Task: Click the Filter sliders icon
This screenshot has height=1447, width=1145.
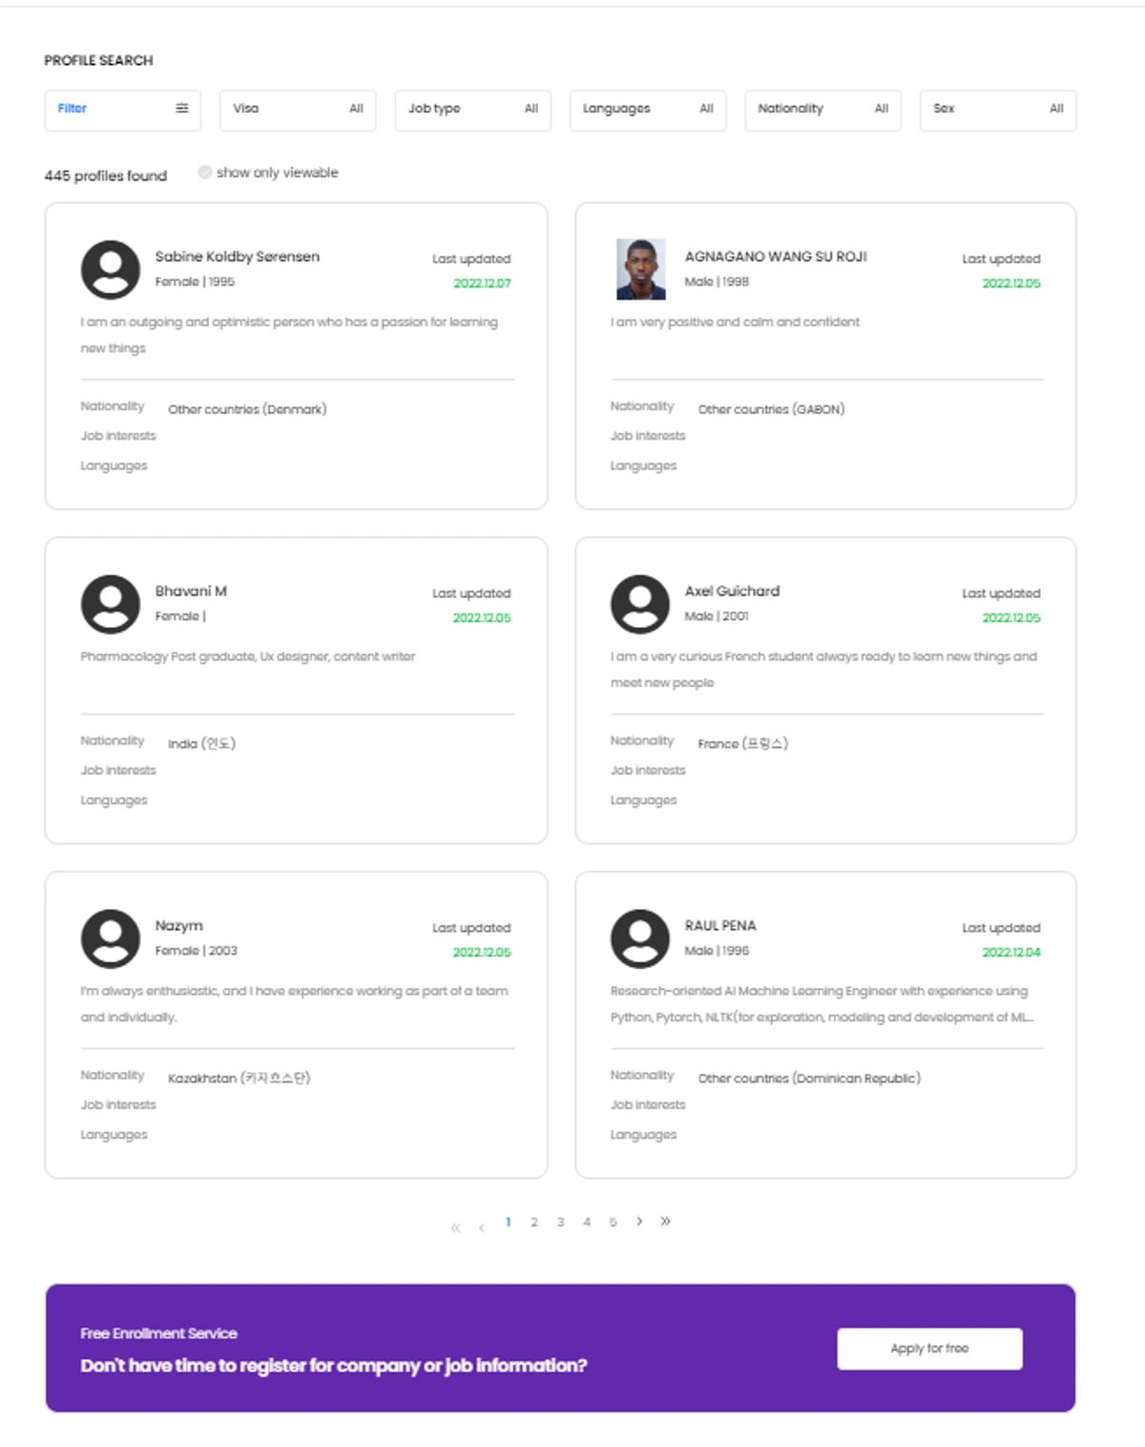Action: pos(182,109)
